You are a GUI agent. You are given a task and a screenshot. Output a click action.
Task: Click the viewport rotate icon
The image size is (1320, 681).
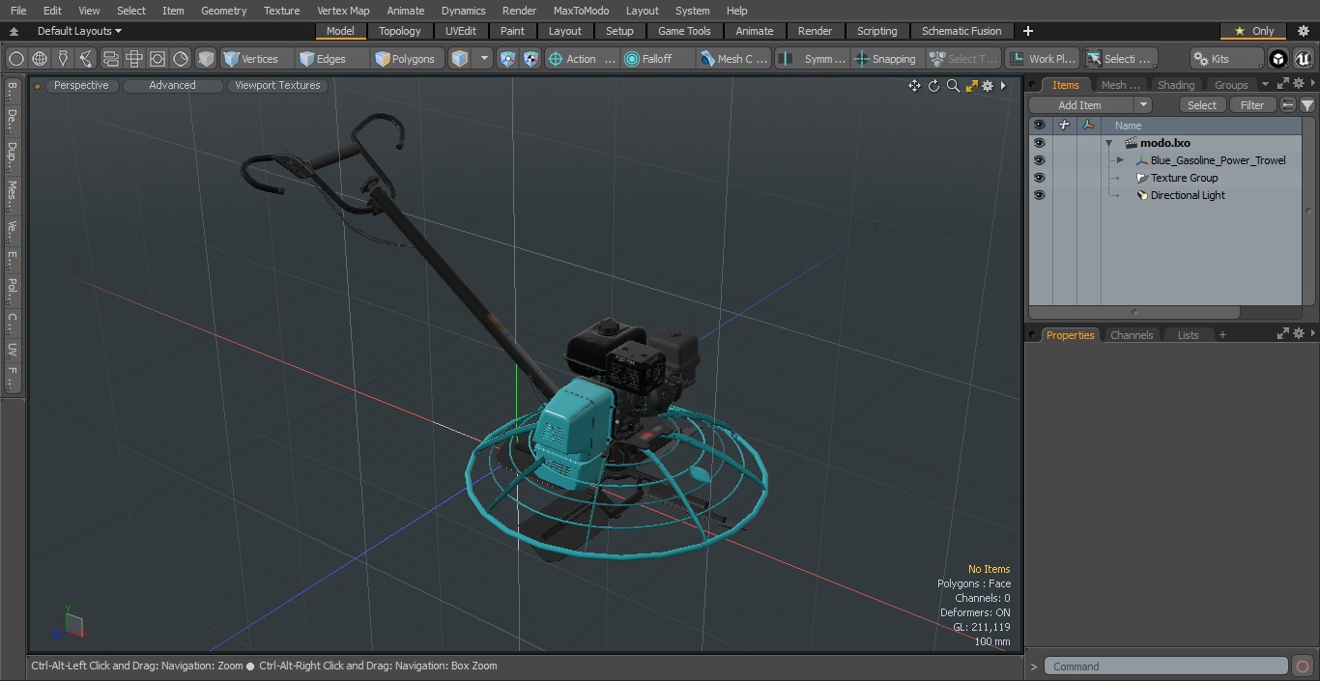pyautogui.click(x=933, y=86)
